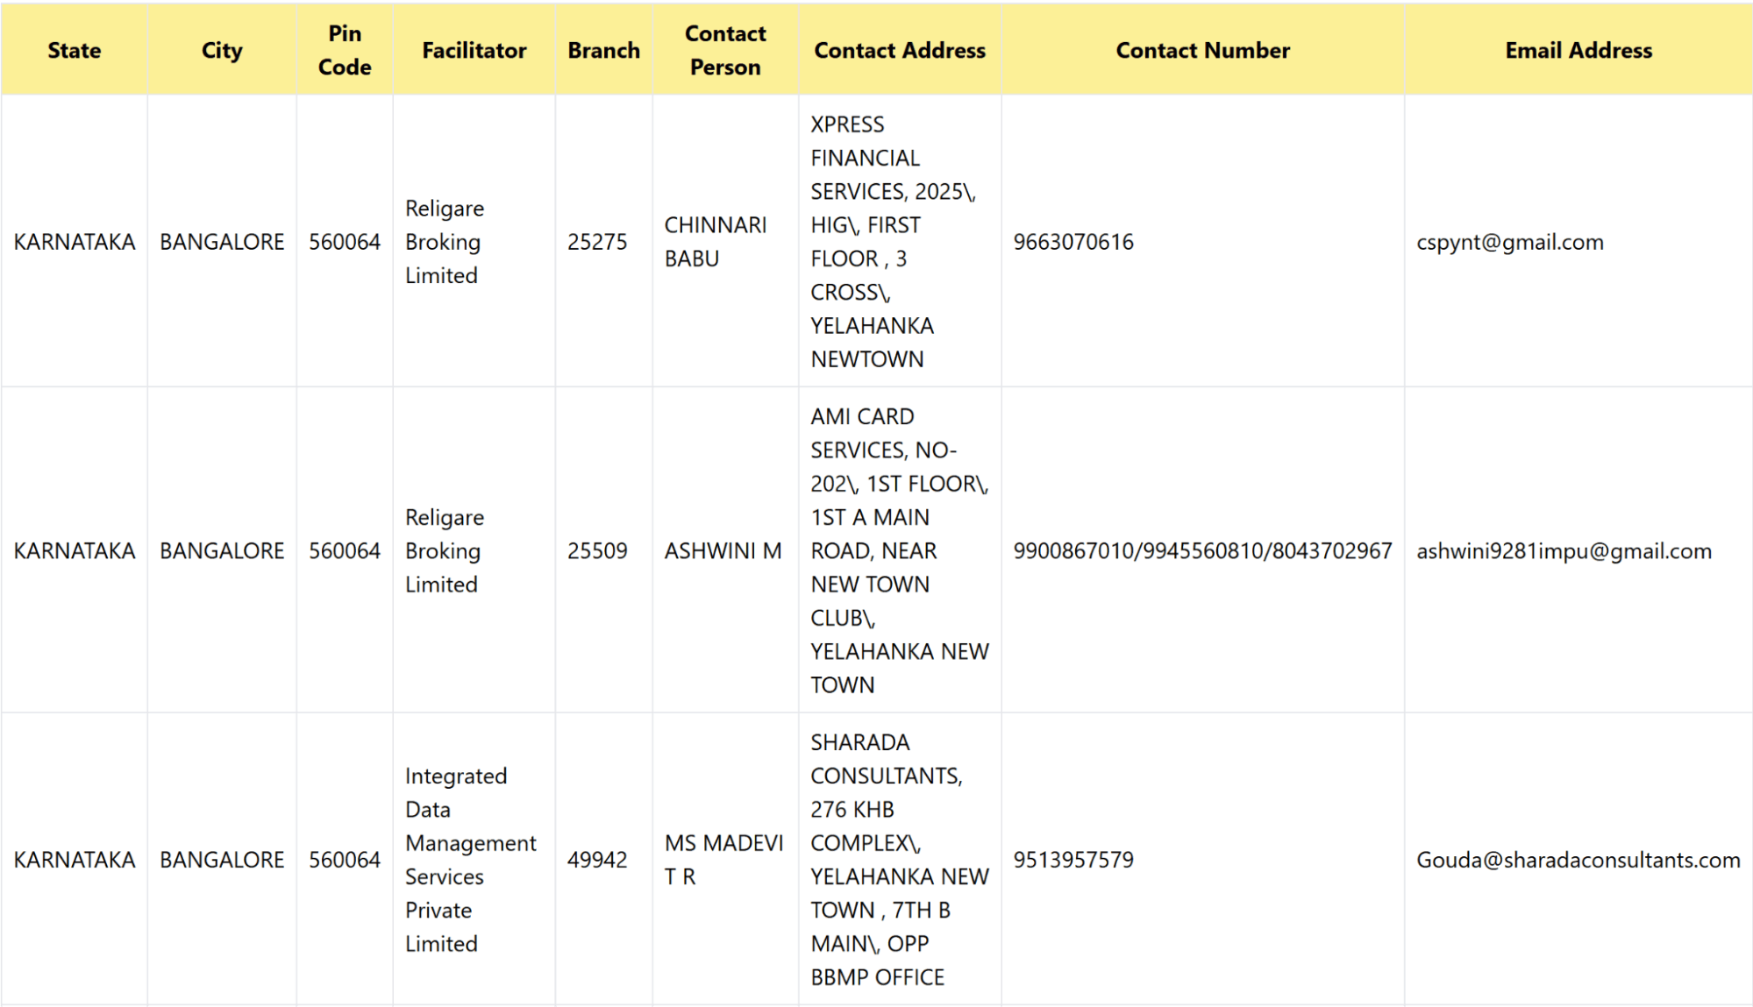Image resolution: width=1753 pixels, height=1007 pixels.
Task: Select the XPRESS FINANCIAL SERVICES address cell
Action: tap(900, 242)
